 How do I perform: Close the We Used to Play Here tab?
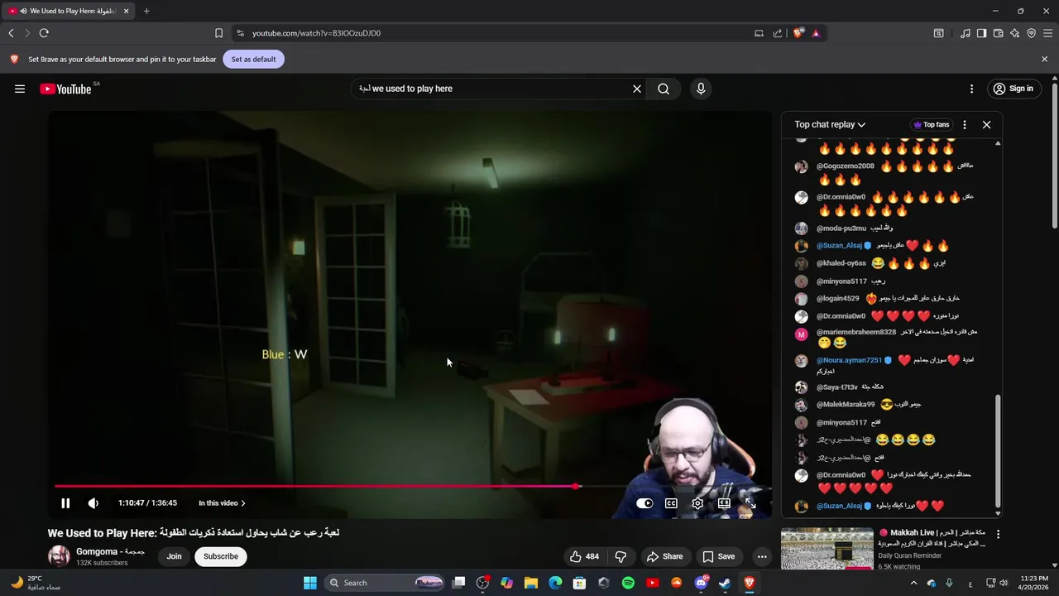126,11
